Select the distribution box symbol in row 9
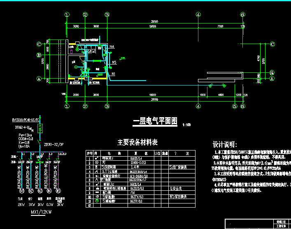Screen dimensions: 291x229 click(x=97, y=193)
